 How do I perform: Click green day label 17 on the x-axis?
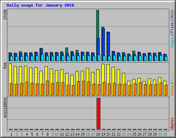point(93,134)
